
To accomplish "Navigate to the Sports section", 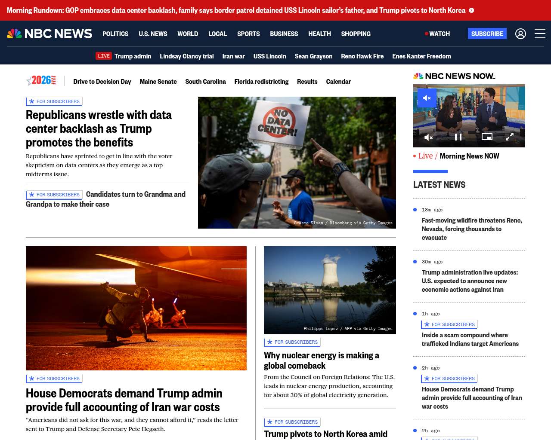I will [x=248, y=34].
